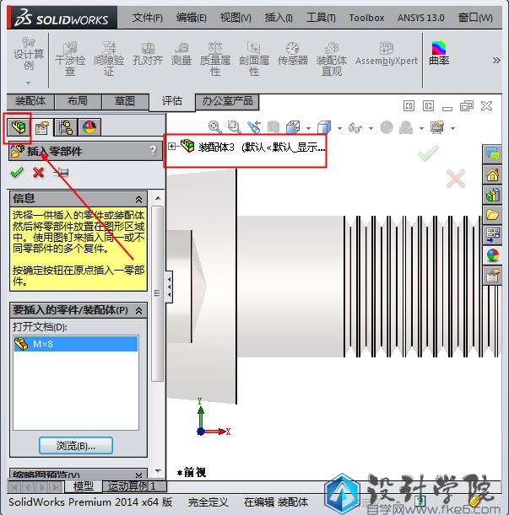Open the FeatureManager design tree tab
This screenshot has width=509, height=515.
17,128
